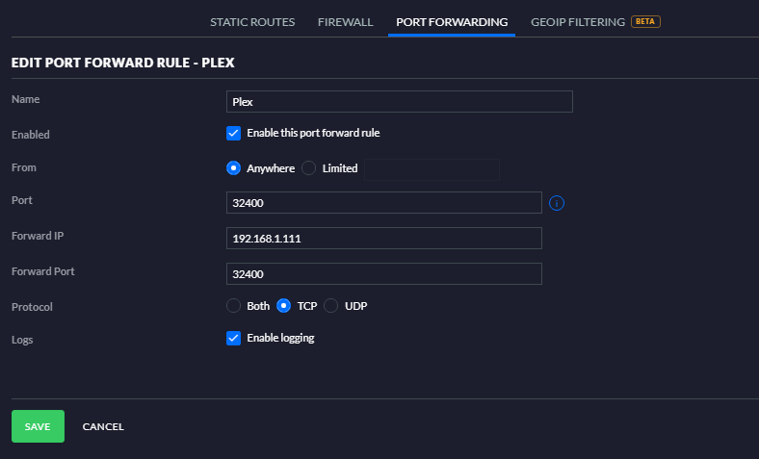
Task: Select the Both protocol radio button
Action: coord(233,306)
